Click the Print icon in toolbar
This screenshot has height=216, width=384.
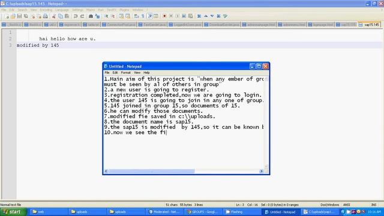pyautogui.click(x=46, y=16)
